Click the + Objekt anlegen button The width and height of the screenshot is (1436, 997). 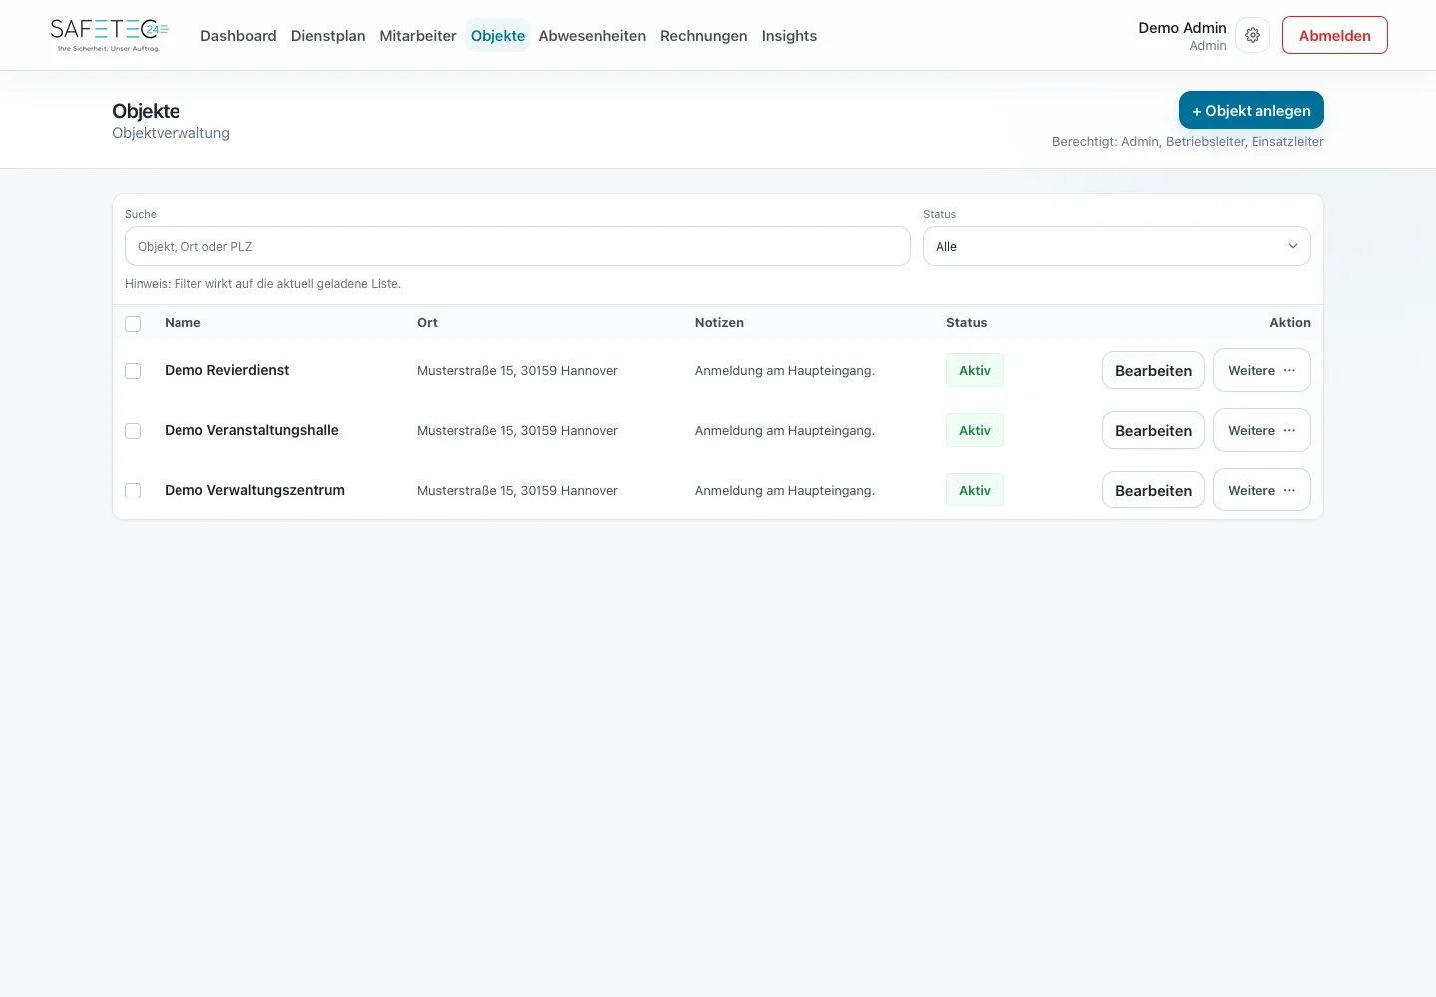pyautogui.click(x=1252, y=110)
